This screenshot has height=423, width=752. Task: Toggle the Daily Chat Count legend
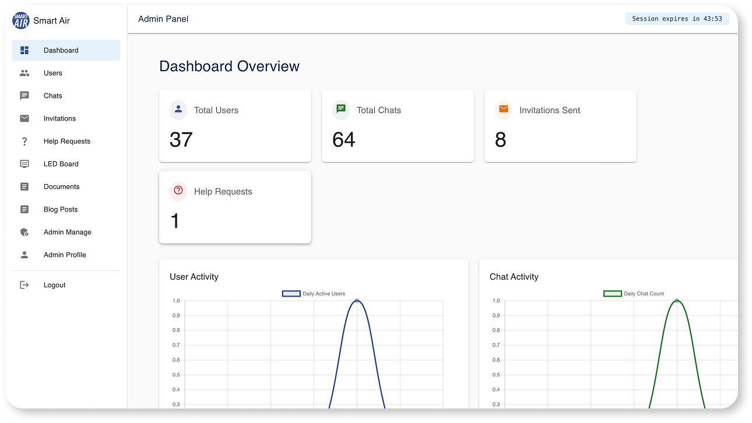click(x=634, y=294)
